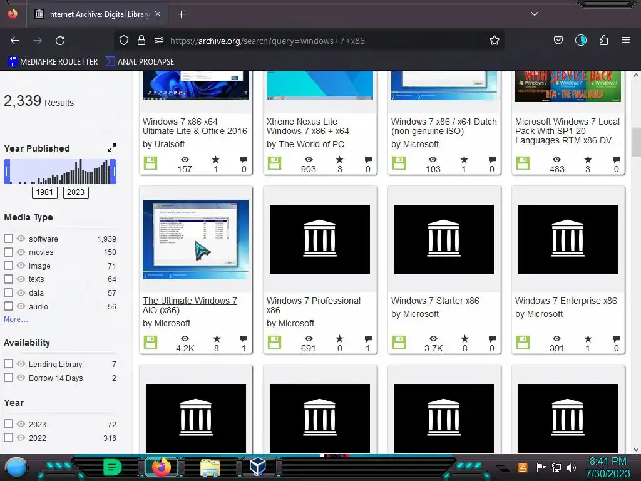Check the Borrow 14 Days filter

pos(8,378)
